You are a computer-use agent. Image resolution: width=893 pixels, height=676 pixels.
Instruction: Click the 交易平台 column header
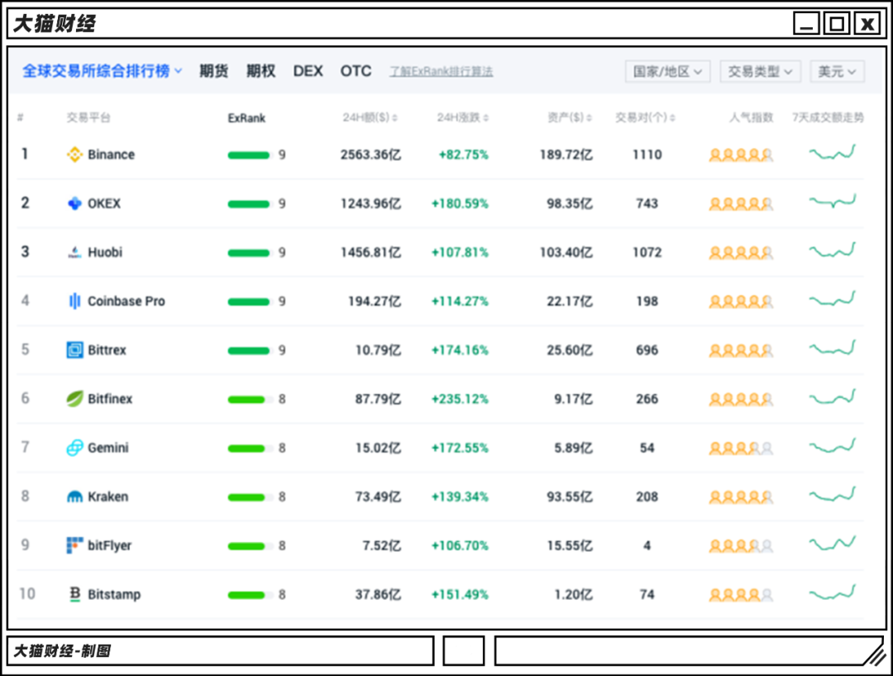click(88, 117)
